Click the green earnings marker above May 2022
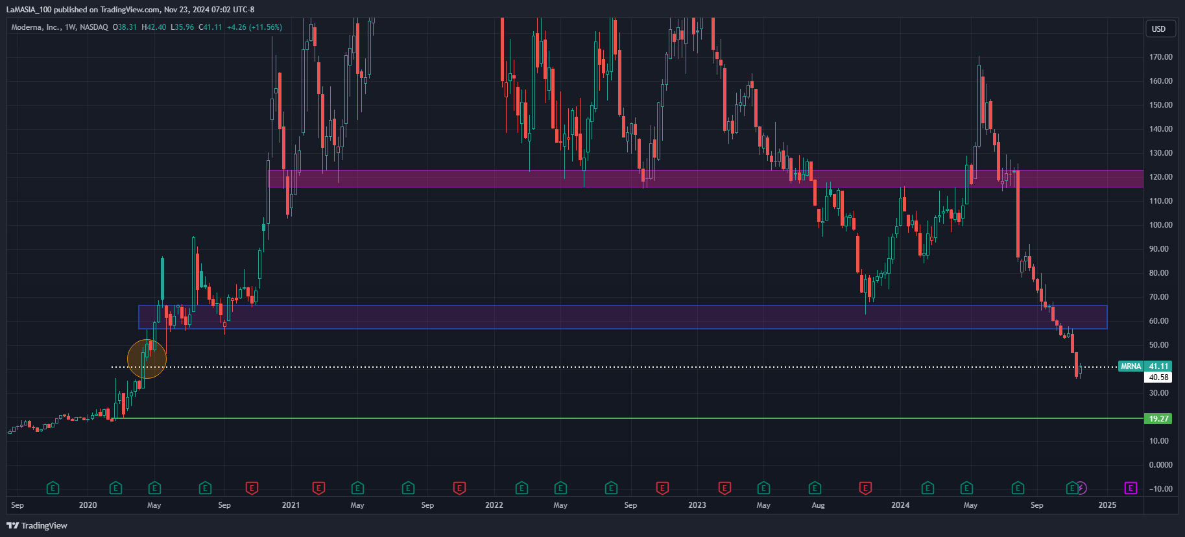1185x537 pixels. pos(560,488)
